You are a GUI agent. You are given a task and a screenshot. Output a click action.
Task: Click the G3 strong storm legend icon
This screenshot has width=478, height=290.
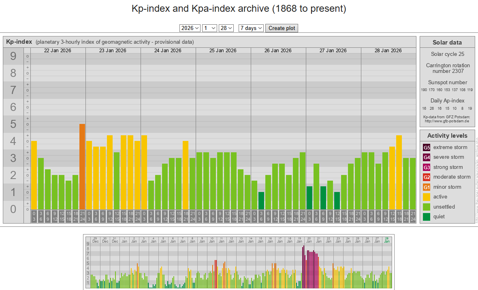tap(427, 167)
